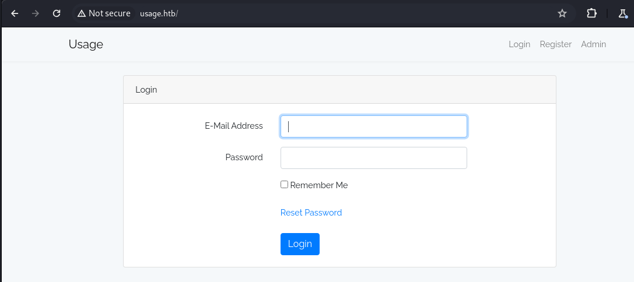Go back using the browser back arrow
The height and width of the screenshot is (282, 634).
coord(15,13)
